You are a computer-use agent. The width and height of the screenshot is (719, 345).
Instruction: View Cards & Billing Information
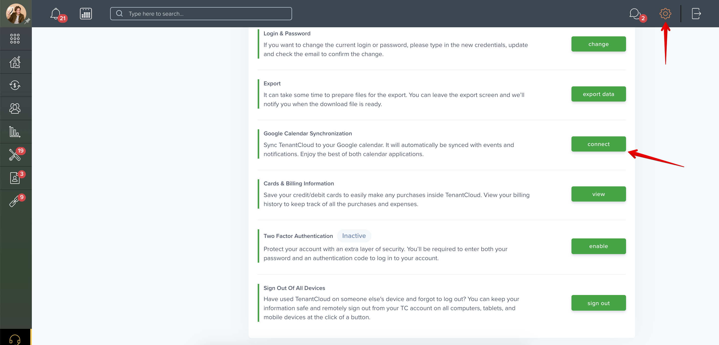[x=598, y=194]
